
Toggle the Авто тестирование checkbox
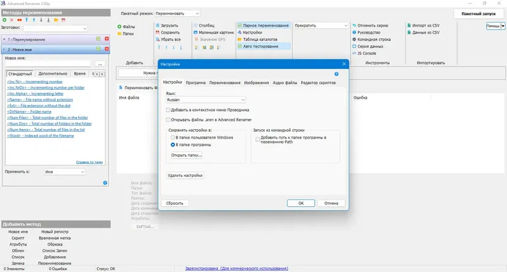click(x=240, y=46)
